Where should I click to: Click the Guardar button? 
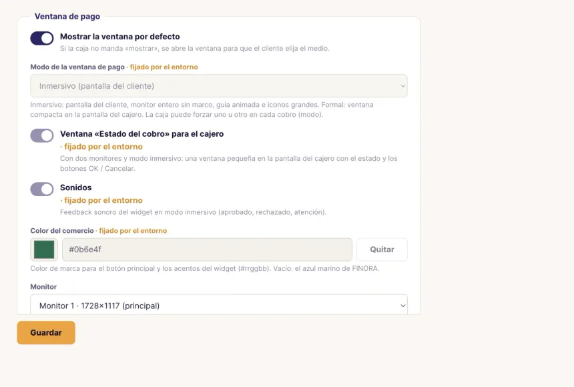(x=46, y=332)
